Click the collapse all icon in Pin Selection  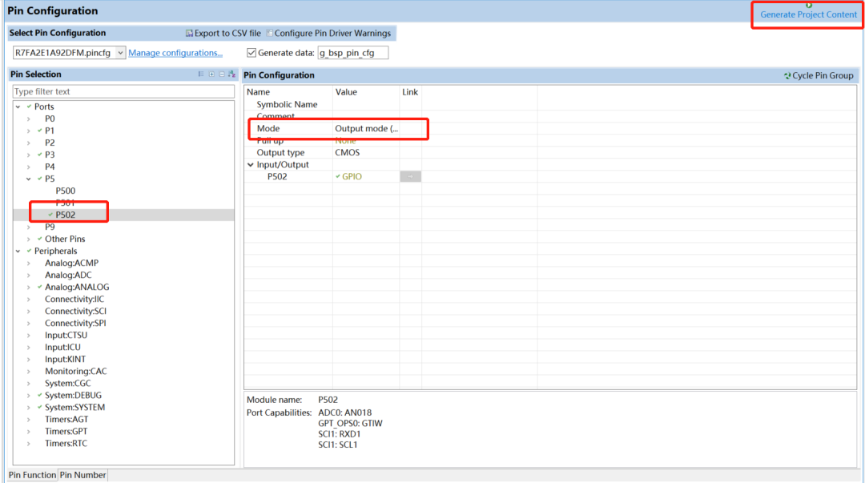pyautogui.click(x=222, y=74)
